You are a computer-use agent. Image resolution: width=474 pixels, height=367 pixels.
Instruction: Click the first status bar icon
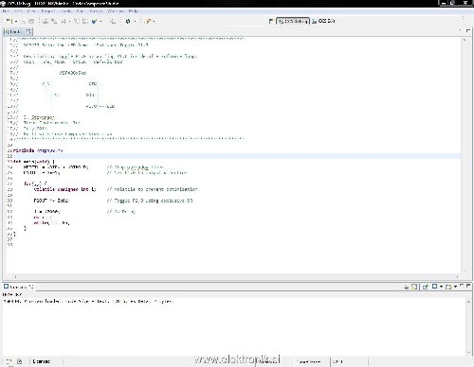[9, 361]
